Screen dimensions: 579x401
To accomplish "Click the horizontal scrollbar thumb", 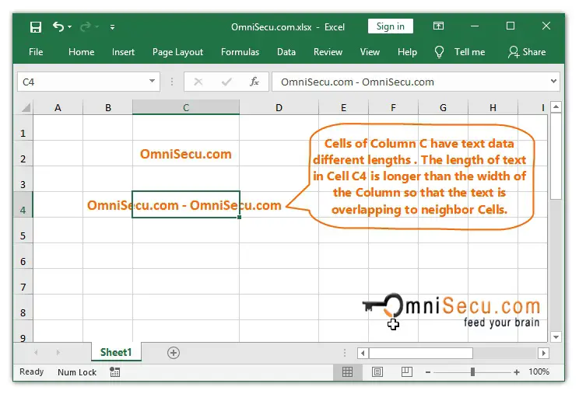I will pyautogui.click(x=421, y=353).
